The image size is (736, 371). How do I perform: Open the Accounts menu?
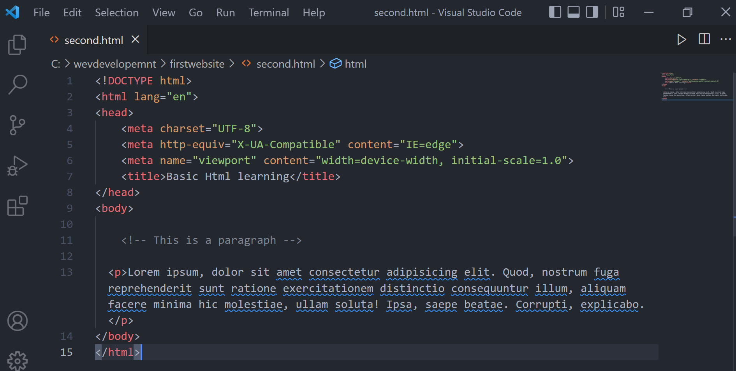(18, 321)
